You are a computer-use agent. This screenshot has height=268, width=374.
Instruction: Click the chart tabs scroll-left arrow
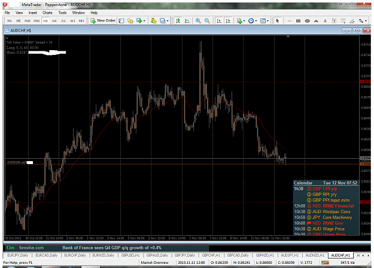click(363, 255)
